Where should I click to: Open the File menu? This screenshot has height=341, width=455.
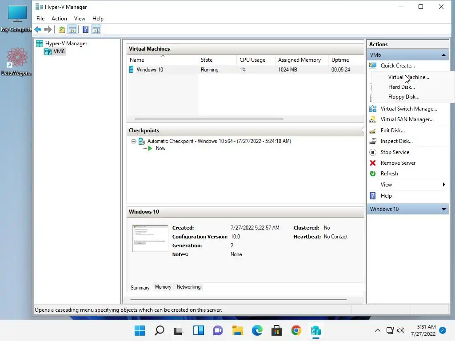click(x=40, y=19)
